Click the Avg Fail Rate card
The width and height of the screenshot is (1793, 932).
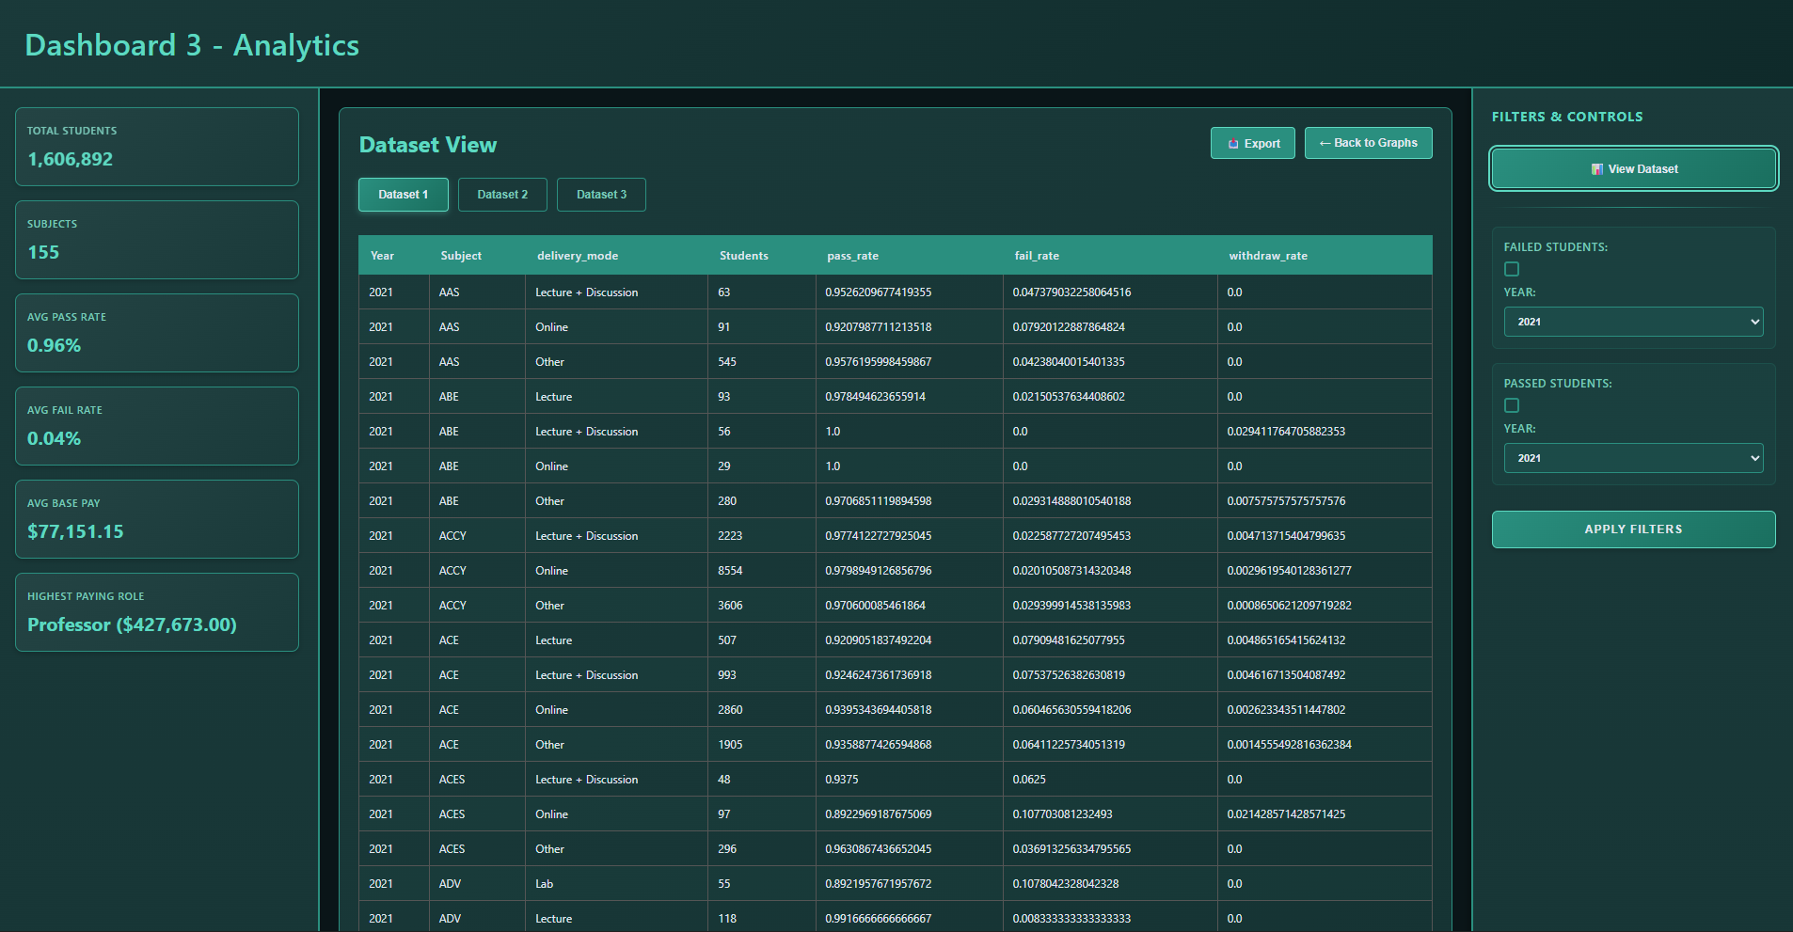click(157, 426)
